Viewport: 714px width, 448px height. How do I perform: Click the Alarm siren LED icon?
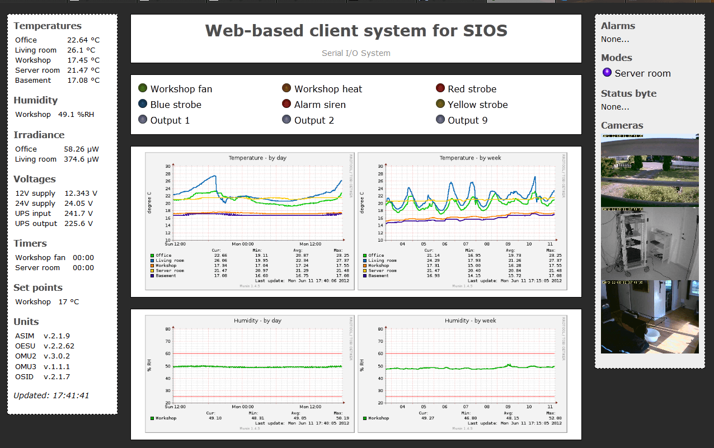tap(286, 104)
